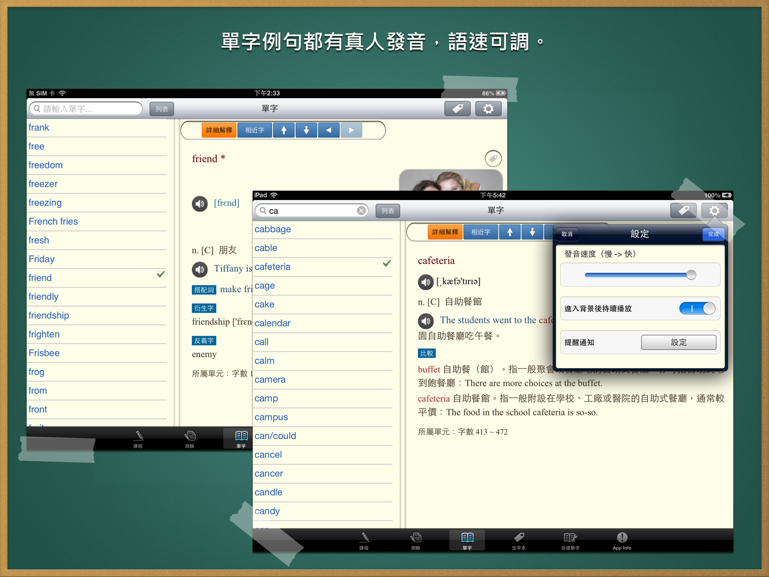This screenshot has width=769, height=577.
Task: Open settings gear in back window
Action: click(488, 109)
